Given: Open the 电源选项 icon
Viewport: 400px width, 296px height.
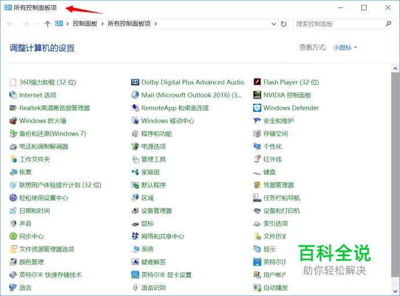Looking at the screenshot, I should pyautogui.click(x=135, y=147).
